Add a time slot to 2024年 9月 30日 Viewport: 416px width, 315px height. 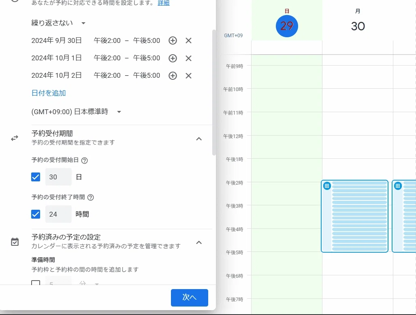(x=173, y=40)
